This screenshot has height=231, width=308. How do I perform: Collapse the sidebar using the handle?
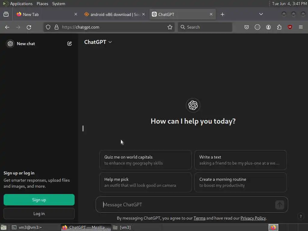[83, 128]
